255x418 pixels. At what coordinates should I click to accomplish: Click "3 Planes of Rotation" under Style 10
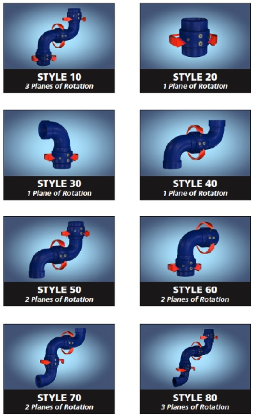[x=59, y=86]
